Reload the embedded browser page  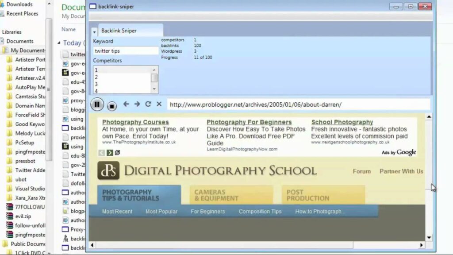click(x=148, y=104)
